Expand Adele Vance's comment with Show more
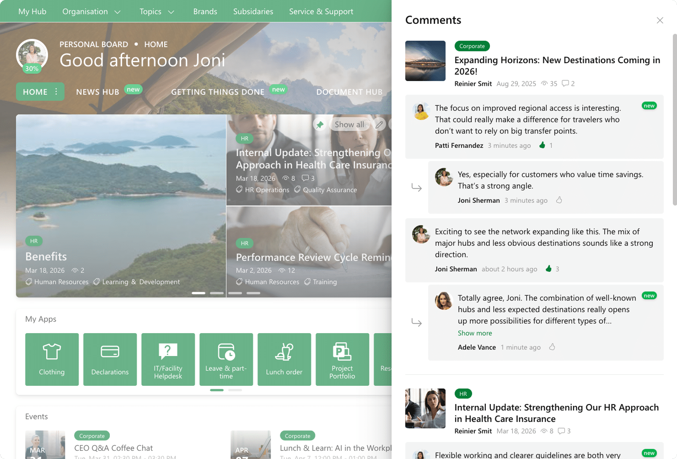 475,333
